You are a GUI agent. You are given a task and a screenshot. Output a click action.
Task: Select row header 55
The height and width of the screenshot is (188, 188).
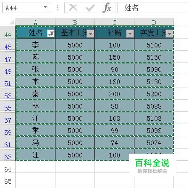[8, 106]
